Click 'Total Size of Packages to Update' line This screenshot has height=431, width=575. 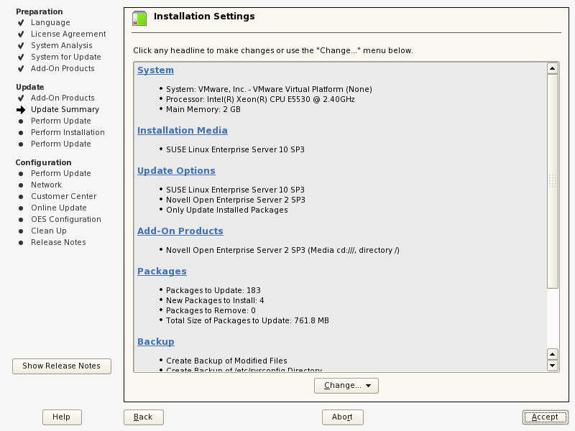click(247, 320)
